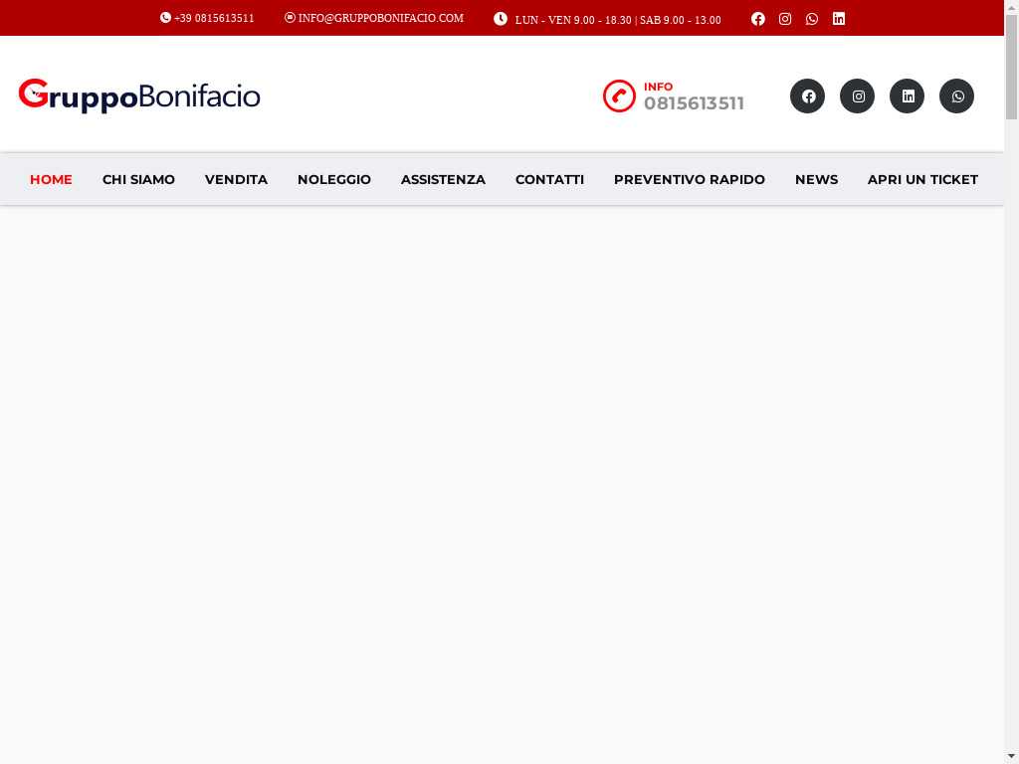Click the dark round Facebook button in the header
The height and width of the screenshot is (764, 1019).
(807, 96)
